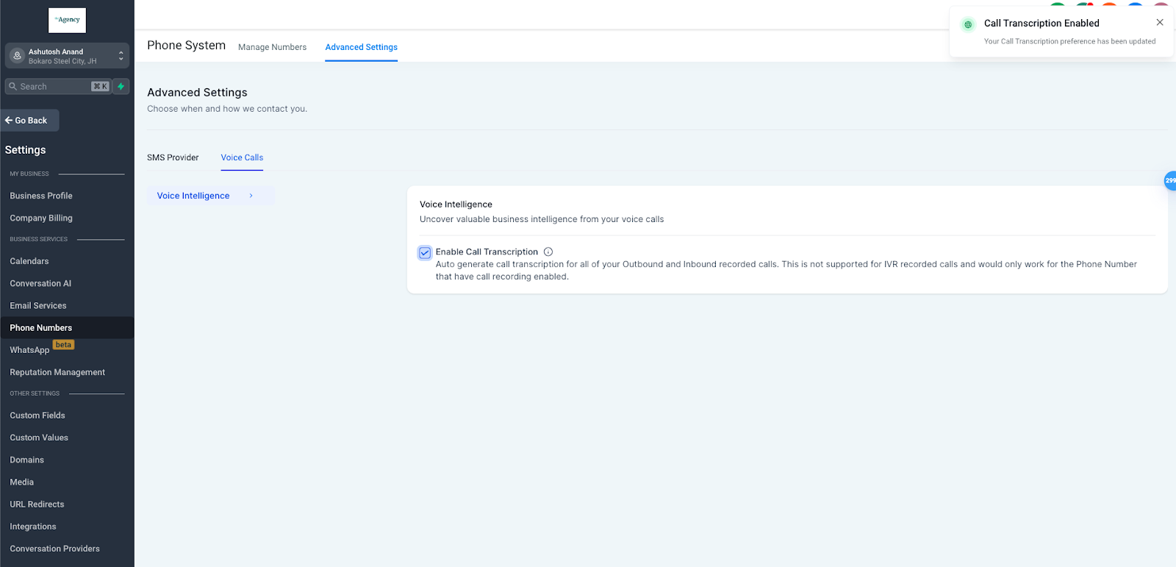
Task: Click the search magnifier icon in sidebar
Action: click(12, 86)
